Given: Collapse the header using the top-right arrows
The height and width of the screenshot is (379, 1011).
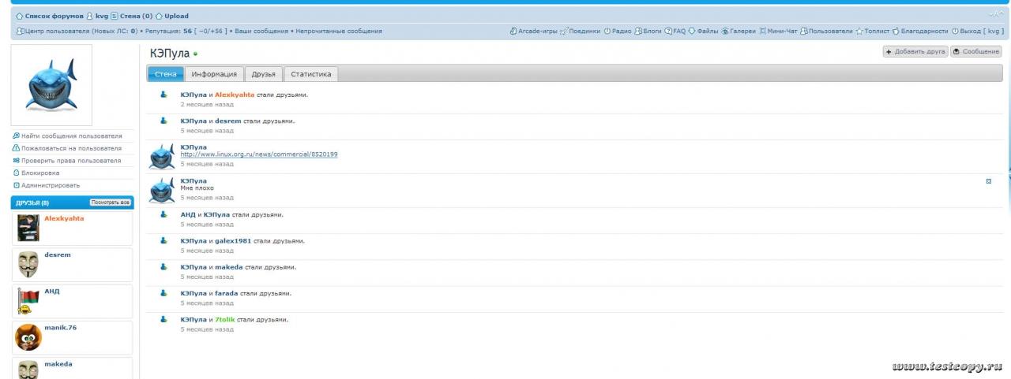Looking at the screenshot, I should click(997, 15).
